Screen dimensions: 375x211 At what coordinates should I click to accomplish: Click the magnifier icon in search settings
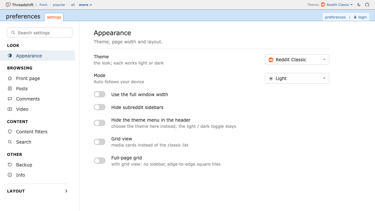[x=13, y=33]
